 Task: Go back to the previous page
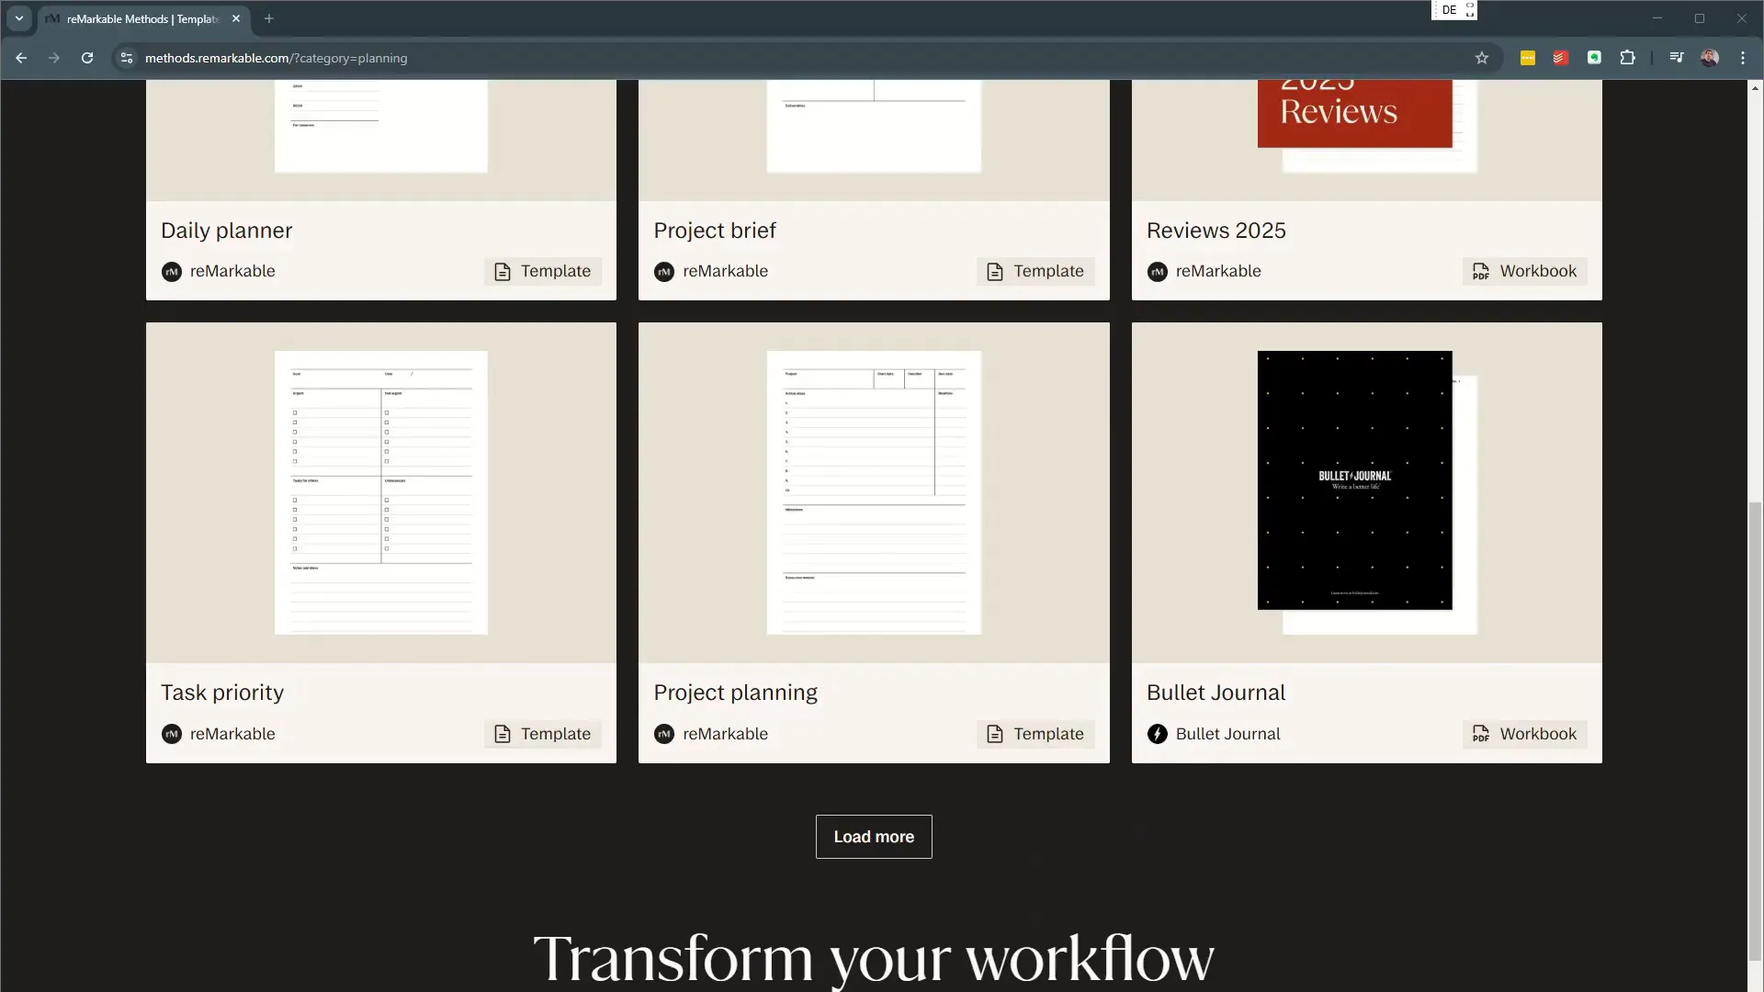(x=21, y=58)
